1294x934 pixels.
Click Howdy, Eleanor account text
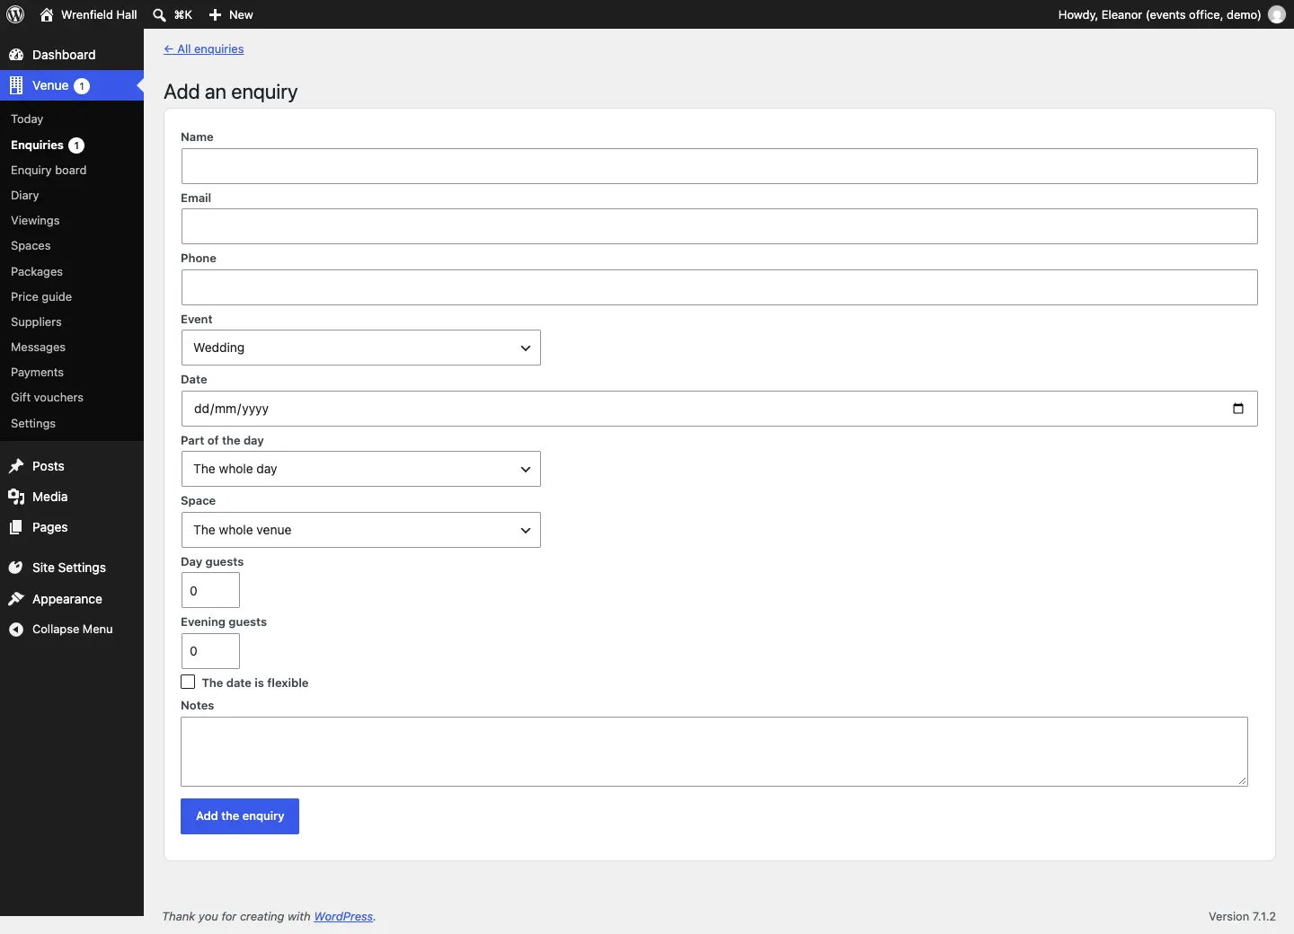pos(1159,14)
